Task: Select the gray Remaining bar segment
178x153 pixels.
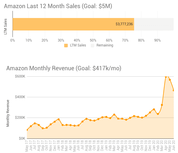Action: (x=154, y=24)
